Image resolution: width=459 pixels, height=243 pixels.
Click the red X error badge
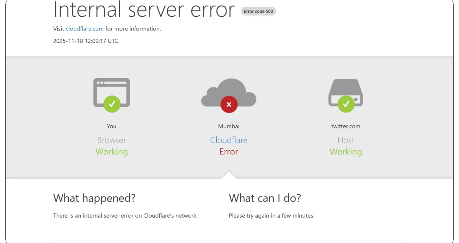click(x=229, y=104)
